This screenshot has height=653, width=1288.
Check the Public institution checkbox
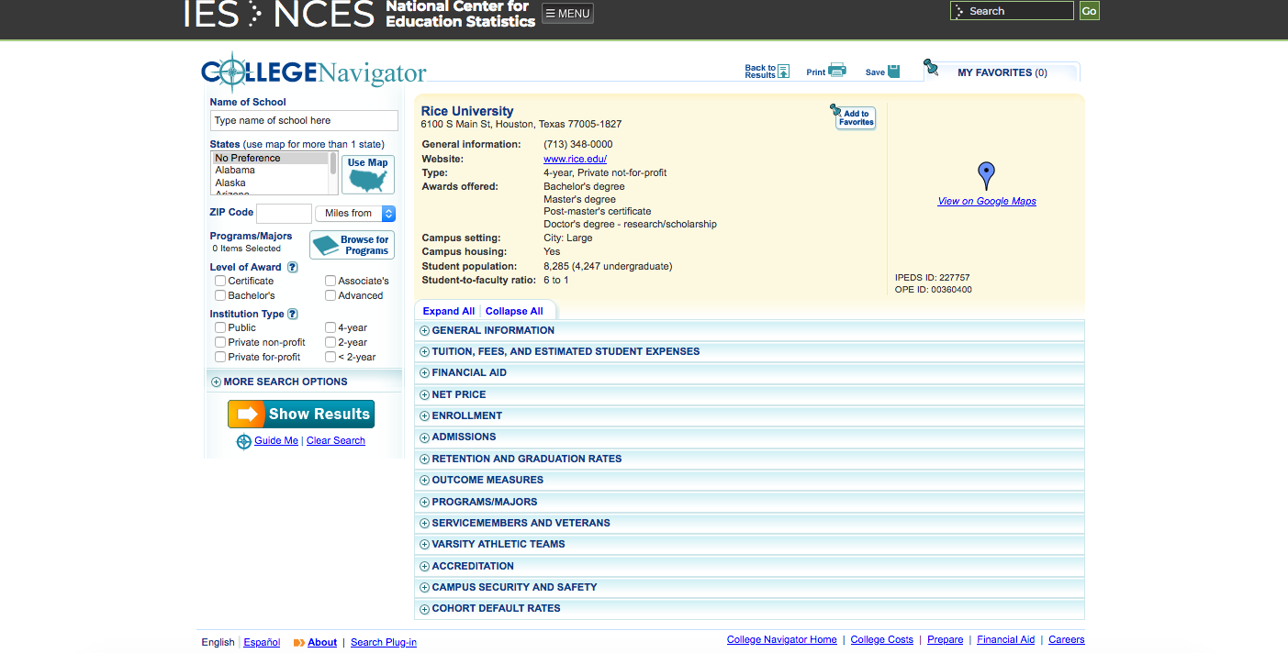tap(220, 327)
